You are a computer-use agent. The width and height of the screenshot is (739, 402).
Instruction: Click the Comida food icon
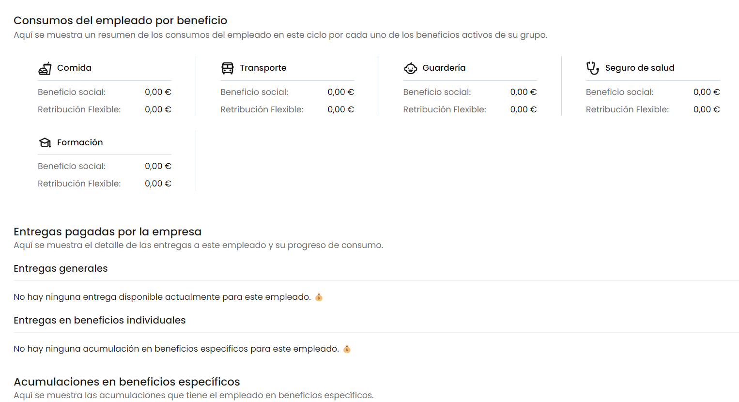pos(45,68)
